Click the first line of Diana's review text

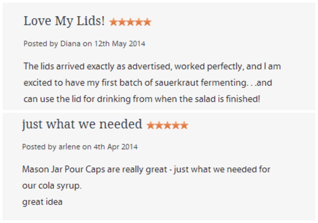point(152,66)
